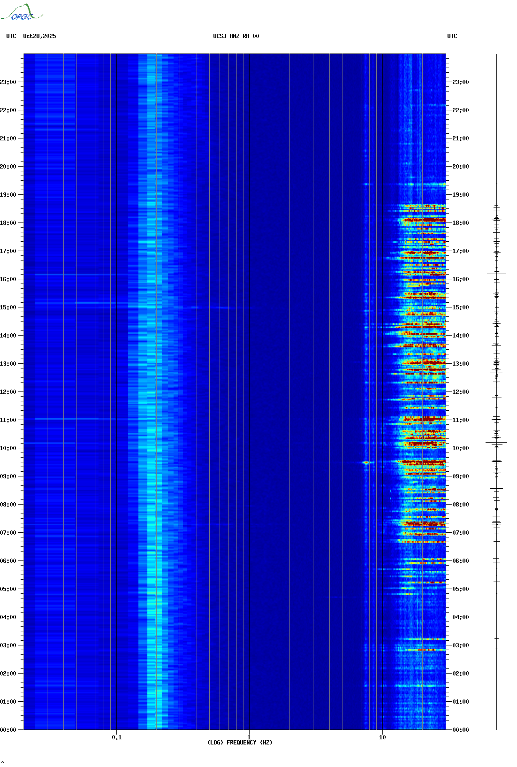Image resolution: width=517 pixels, height=767 pixels.
Task: Select the 12:00 tick label on left axis
Action: pos(8,392)
